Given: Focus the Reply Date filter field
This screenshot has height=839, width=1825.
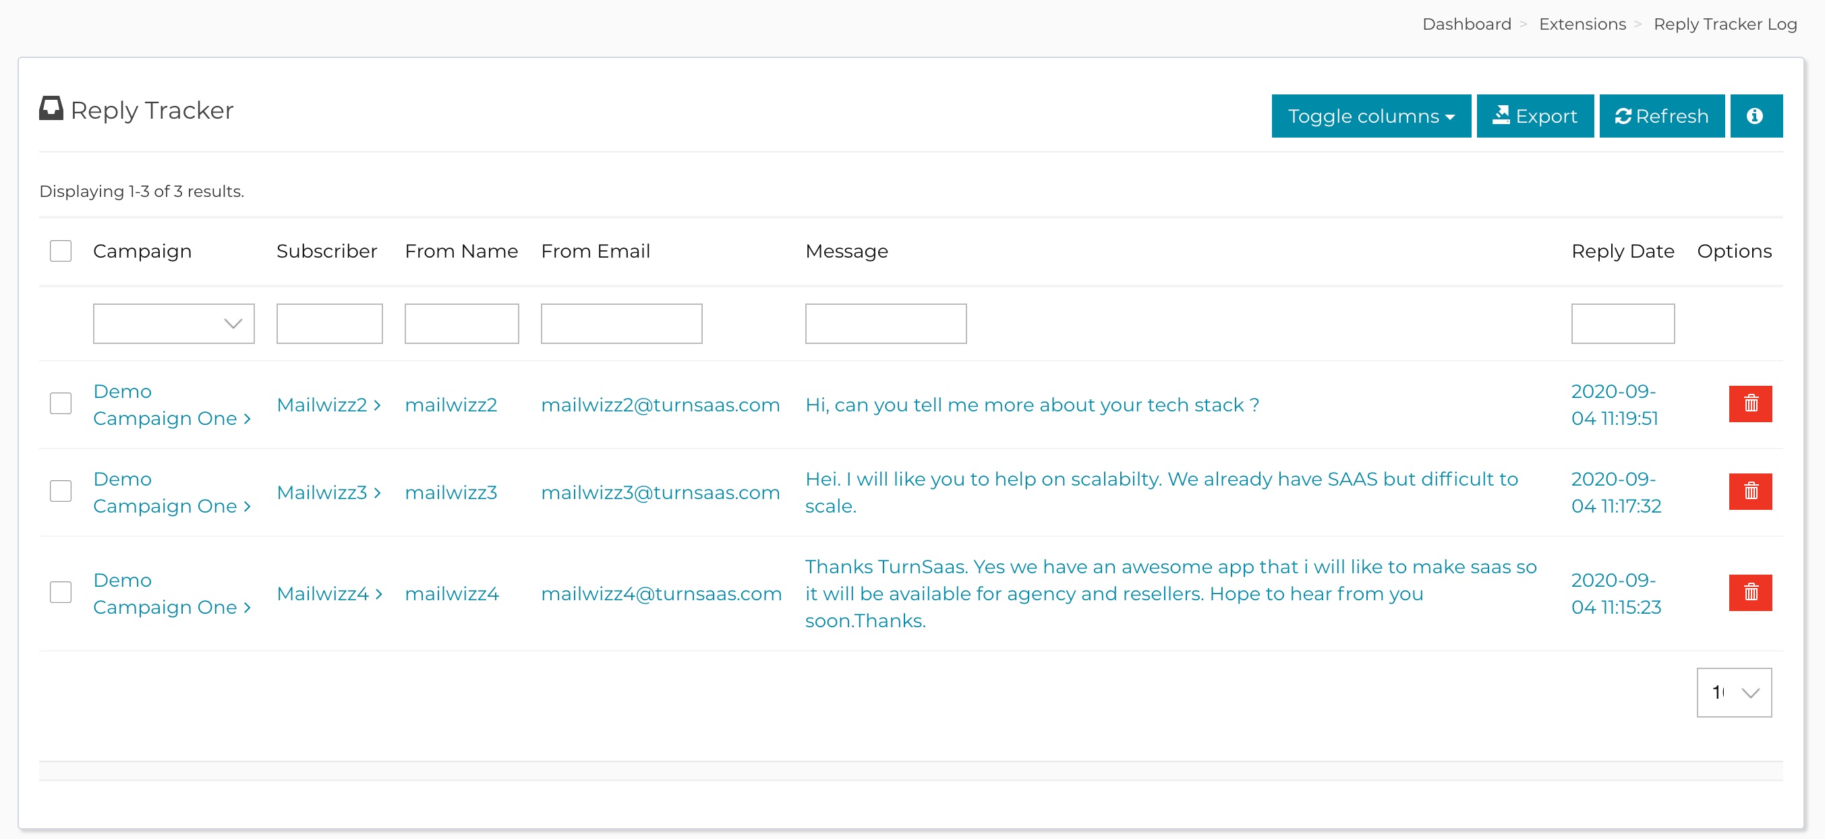Looking at the screenshot, I should pos(1623,324).
